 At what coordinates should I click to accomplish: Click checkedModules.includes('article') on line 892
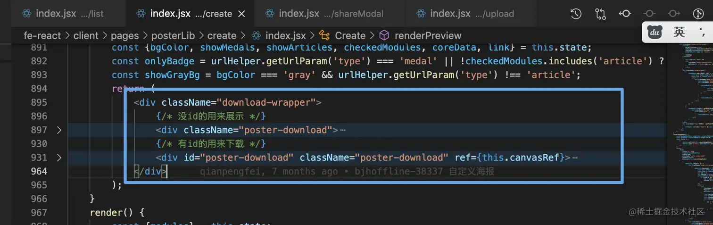559,61
